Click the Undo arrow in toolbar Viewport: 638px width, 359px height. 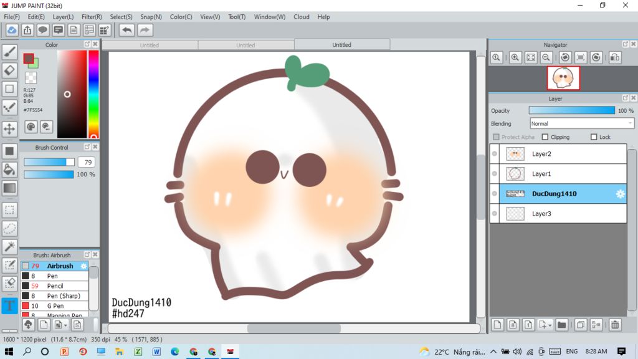click(x=127, y=30)
